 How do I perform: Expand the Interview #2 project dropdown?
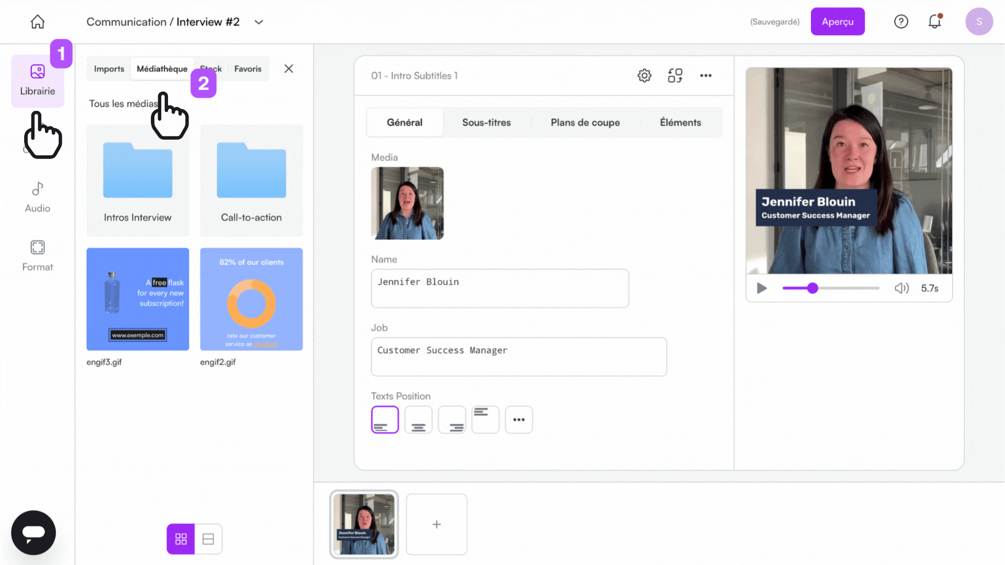tap(259, 22)
